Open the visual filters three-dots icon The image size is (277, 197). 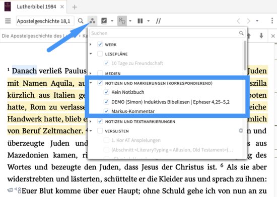92,21
